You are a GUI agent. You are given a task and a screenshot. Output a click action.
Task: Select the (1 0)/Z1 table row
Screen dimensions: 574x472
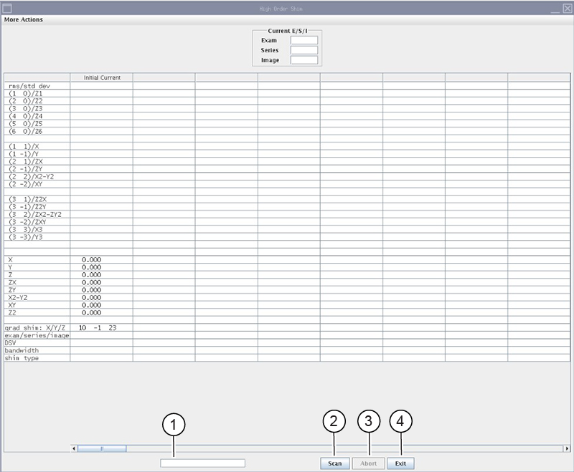[37, 93]
